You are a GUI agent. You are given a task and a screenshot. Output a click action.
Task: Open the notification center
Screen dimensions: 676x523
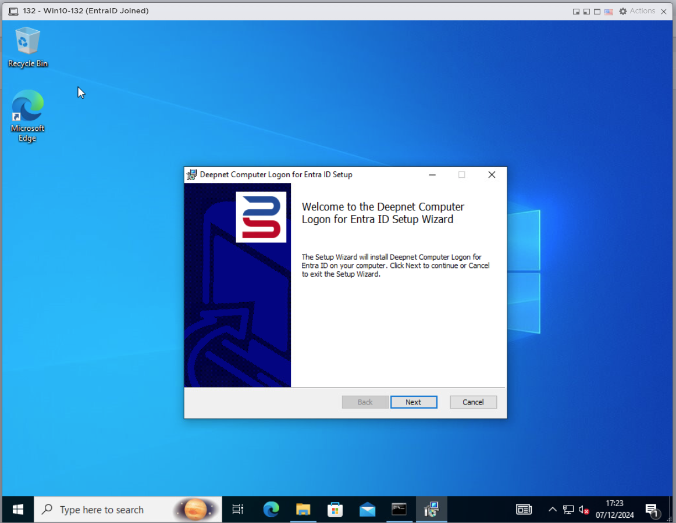(652, 510)
